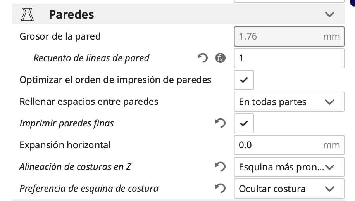The width and height of the screenshot is (355, 201).
Task: Click the Paredes category header
Action: click(x=71, y=15)
